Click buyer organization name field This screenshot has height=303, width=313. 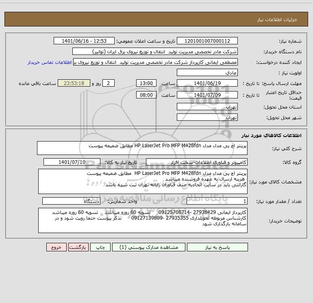coord(155,51)
